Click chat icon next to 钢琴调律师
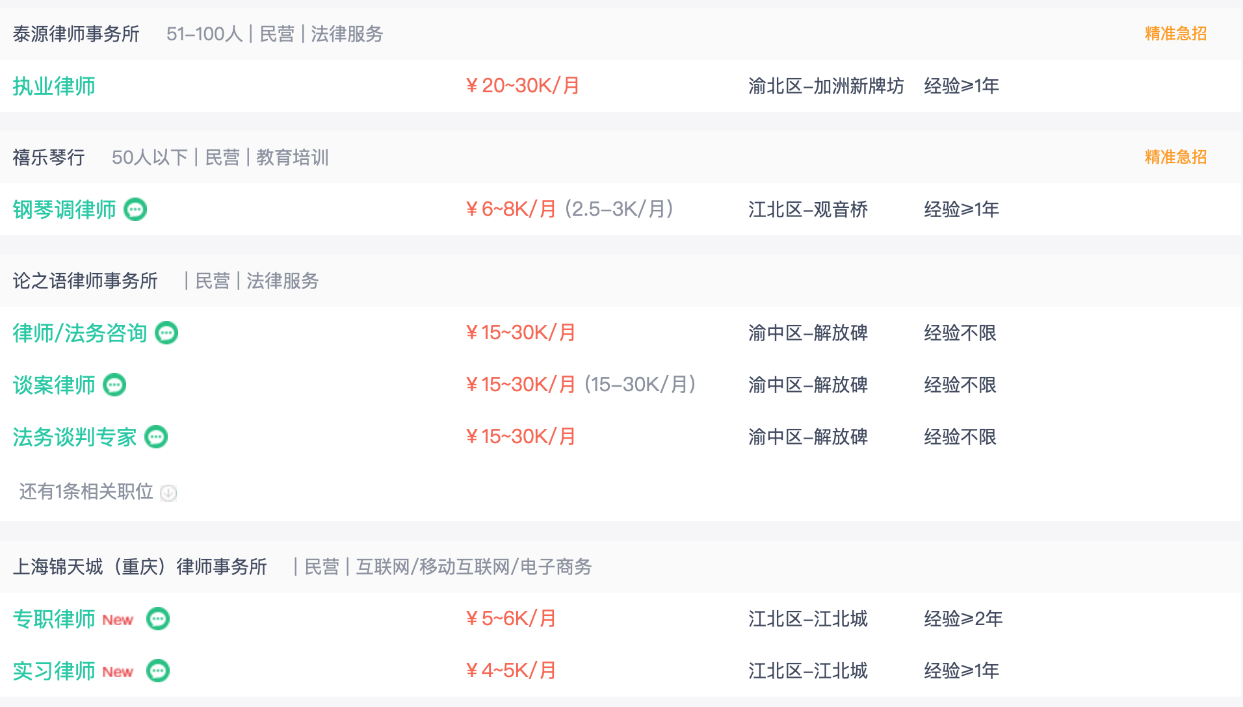 tap(135, 209)
